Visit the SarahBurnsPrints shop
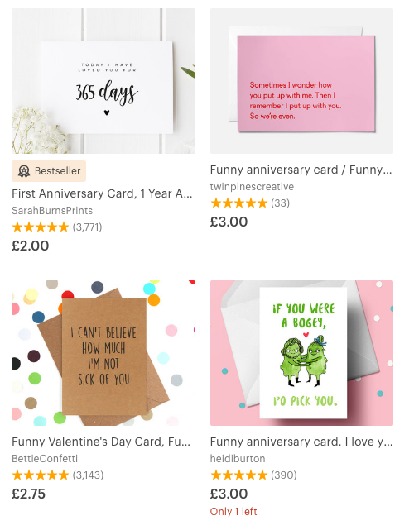 click(x=52, y=211)
